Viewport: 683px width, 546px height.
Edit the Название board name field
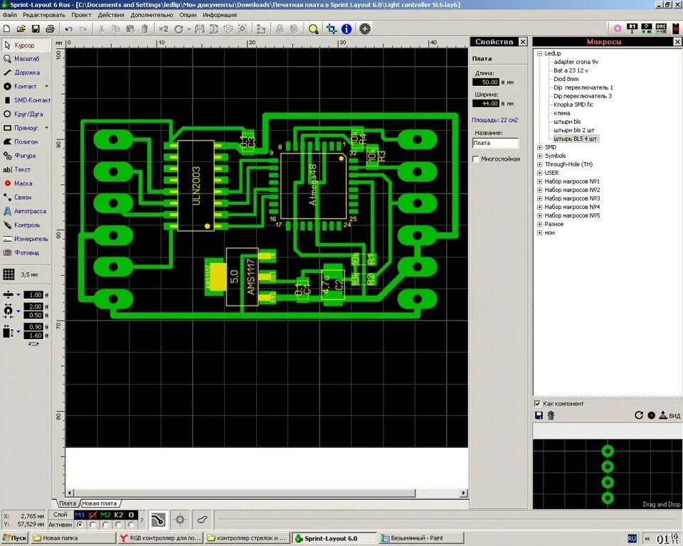click(x=495, y=143)
